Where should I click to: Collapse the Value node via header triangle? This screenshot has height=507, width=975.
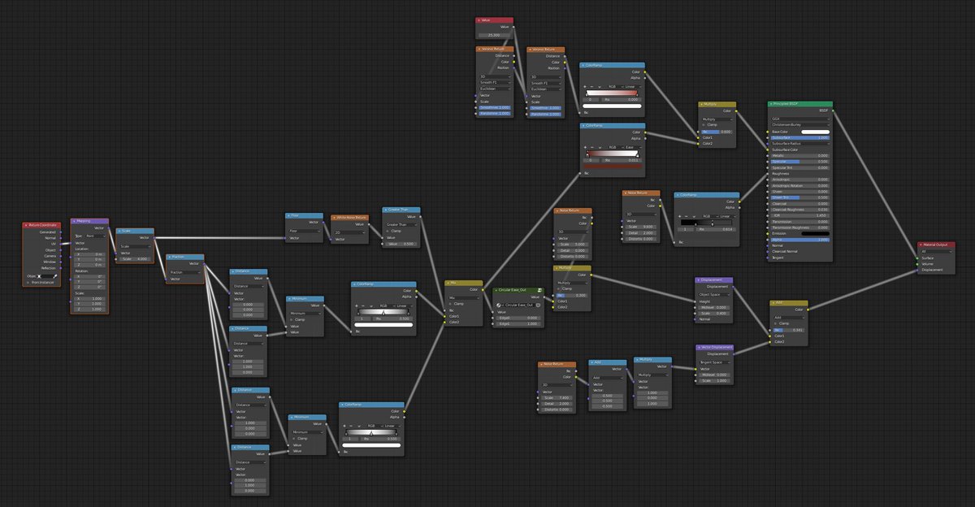479,20
